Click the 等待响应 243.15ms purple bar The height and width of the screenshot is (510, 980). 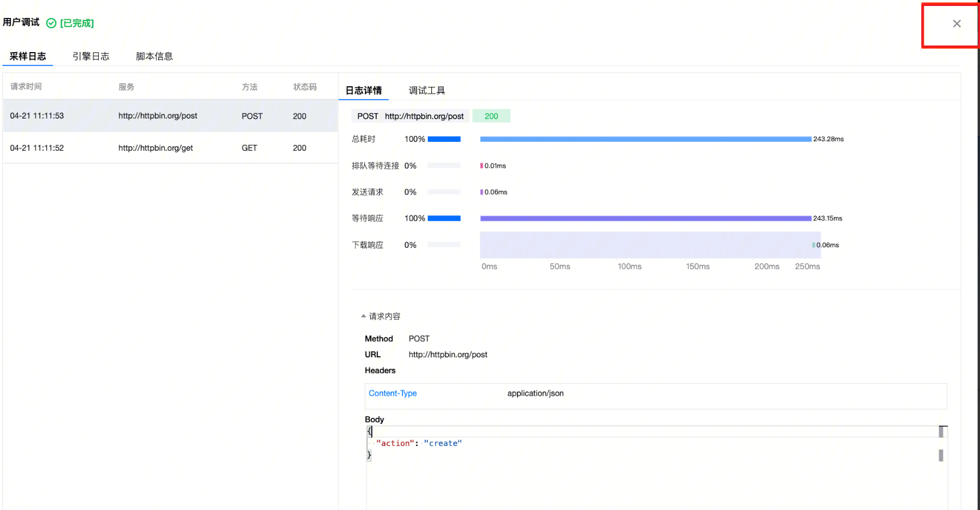pos(645,218)
